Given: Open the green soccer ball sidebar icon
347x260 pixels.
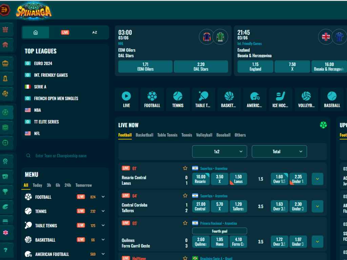Looking at the screenshot, I should (x=5, y=112).
